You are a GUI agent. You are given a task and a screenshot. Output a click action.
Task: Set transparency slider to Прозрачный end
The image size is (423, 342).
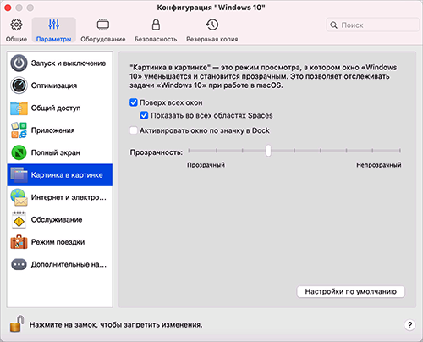point(190,151)
